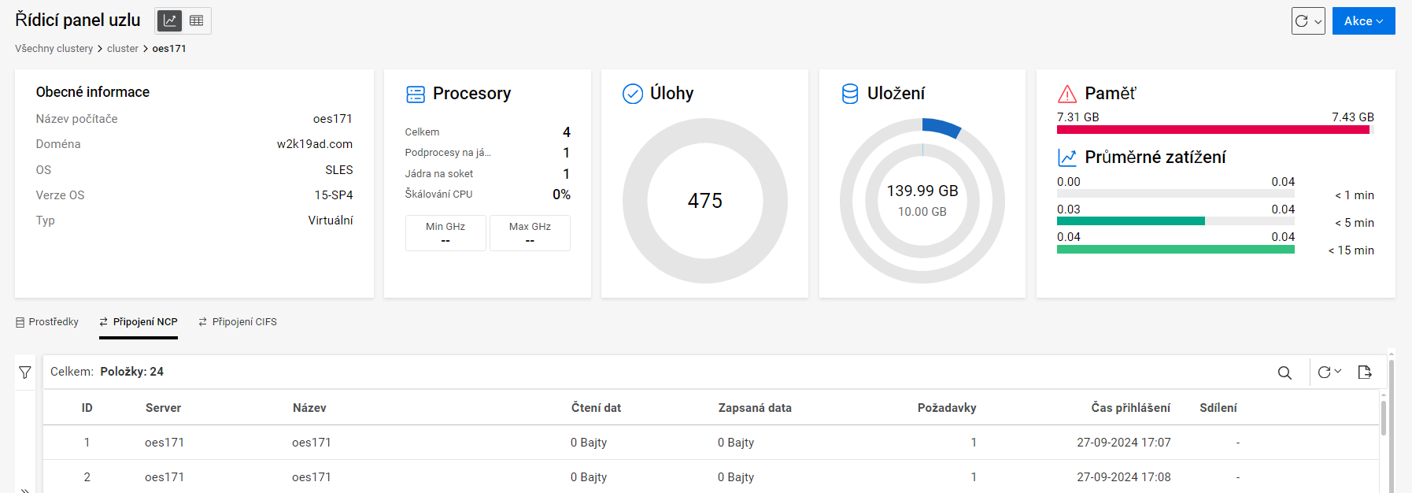Click the Procesory server icon
The width and height of the screenshot is (1412, 493).
pyautogui.click(x=415, y=95)
